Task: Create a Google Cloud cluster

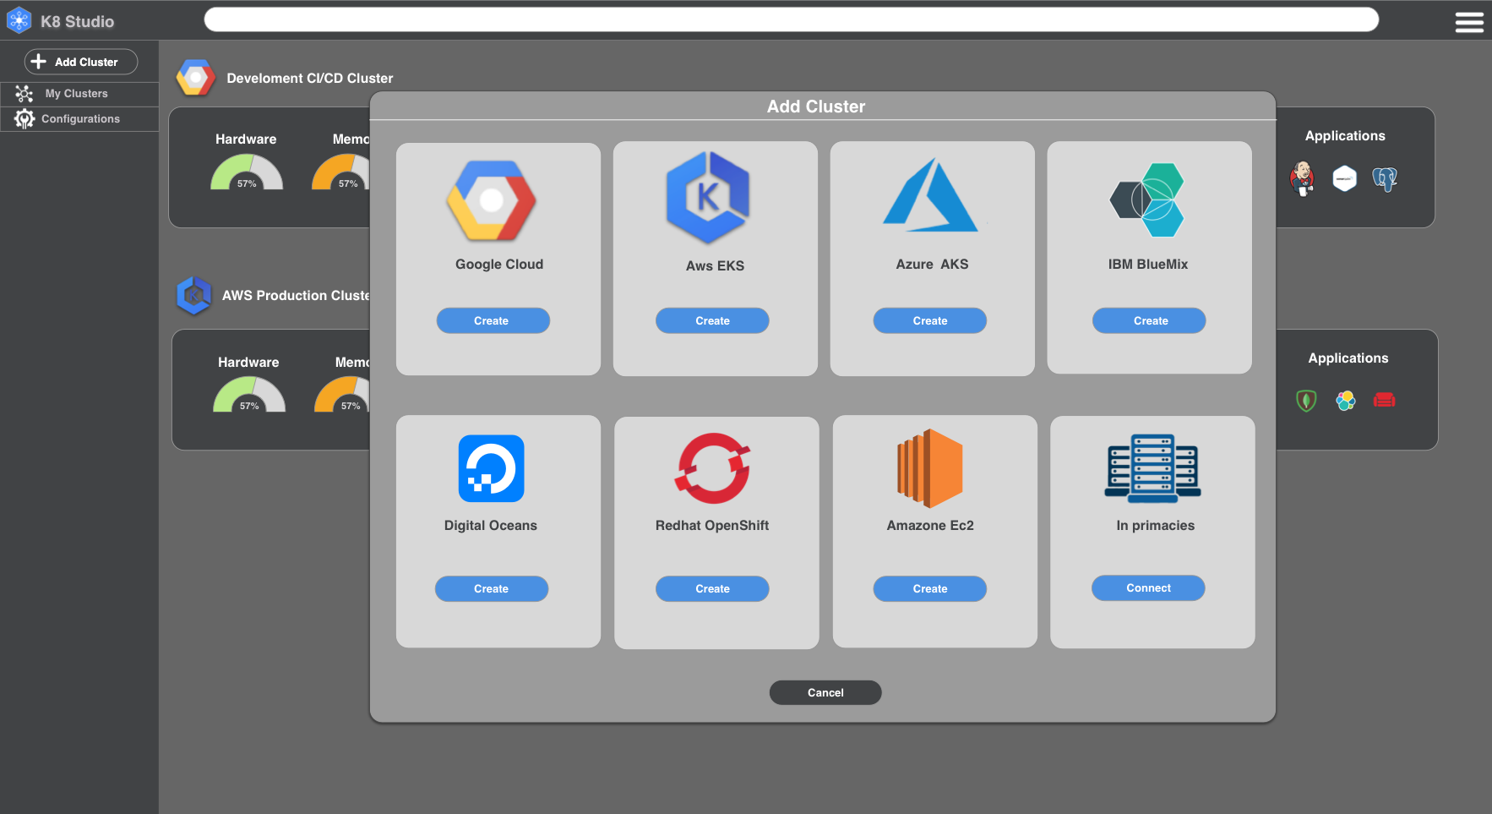Action: [493, 320]
